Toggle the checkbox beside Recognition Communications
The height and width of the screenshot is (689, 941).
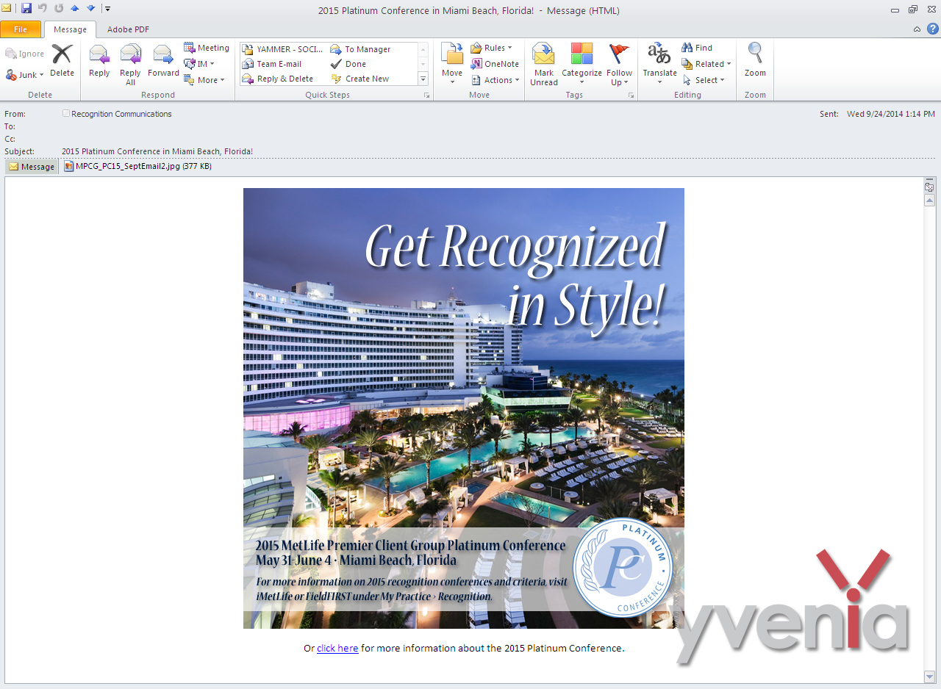click(x=66, y=114)
